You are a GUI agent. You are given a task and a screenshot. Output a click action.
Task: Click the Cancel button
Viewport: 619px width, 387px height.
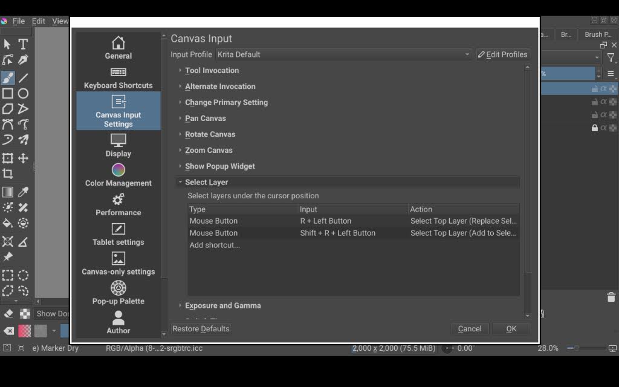coord(469,328)
